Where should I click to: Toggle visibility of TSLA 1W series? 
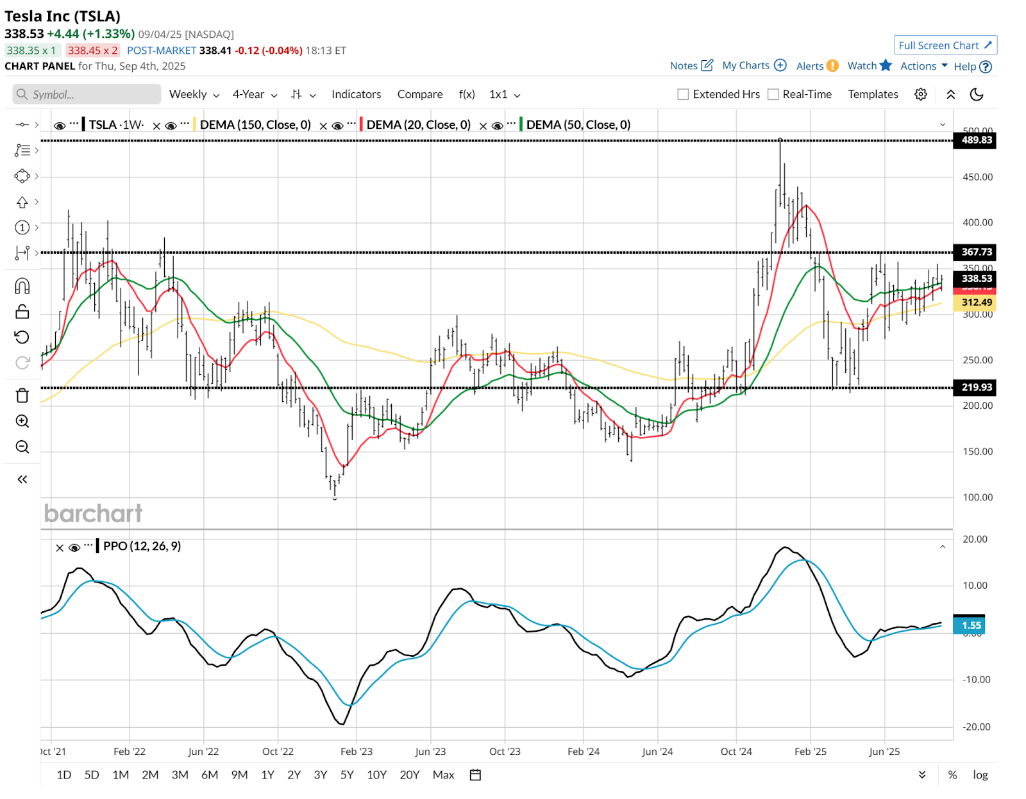[59, 126]
